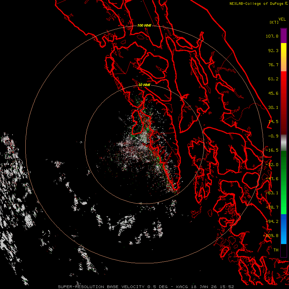Screen dimensions: 289x289
Task: Select the 92.3 scale value
Action: click(x=273, y=50)
